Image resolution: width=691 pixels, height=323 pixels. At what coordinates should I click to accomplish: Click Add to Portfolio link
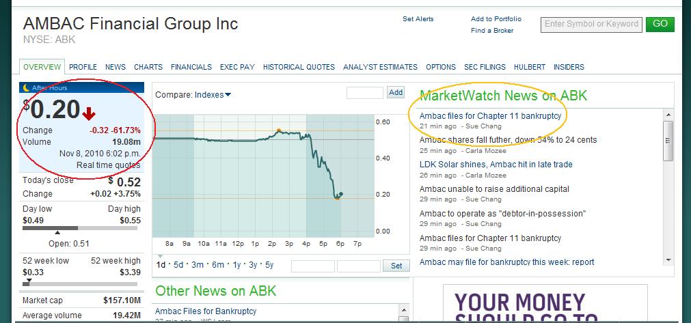[x=496, y=19]
